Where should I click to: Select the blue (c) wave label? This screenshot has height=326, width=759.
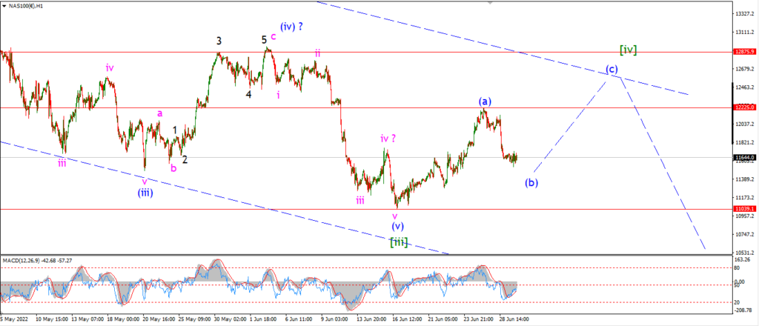click(x=611, y=69)
